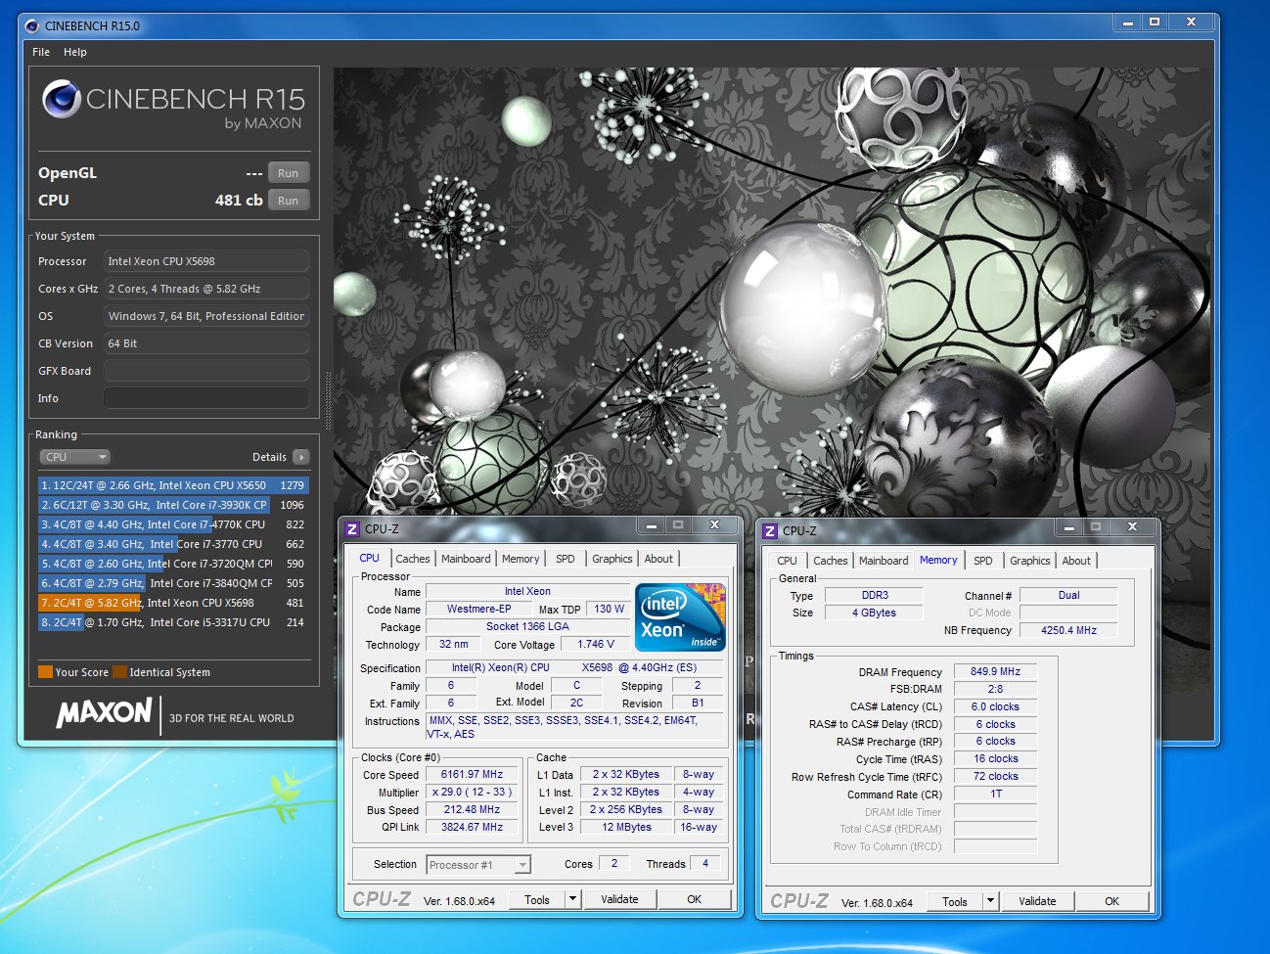This screenshot has height=954, width=1270.
Task: Run the OpenGL benchmark
Action: [288, 173]
